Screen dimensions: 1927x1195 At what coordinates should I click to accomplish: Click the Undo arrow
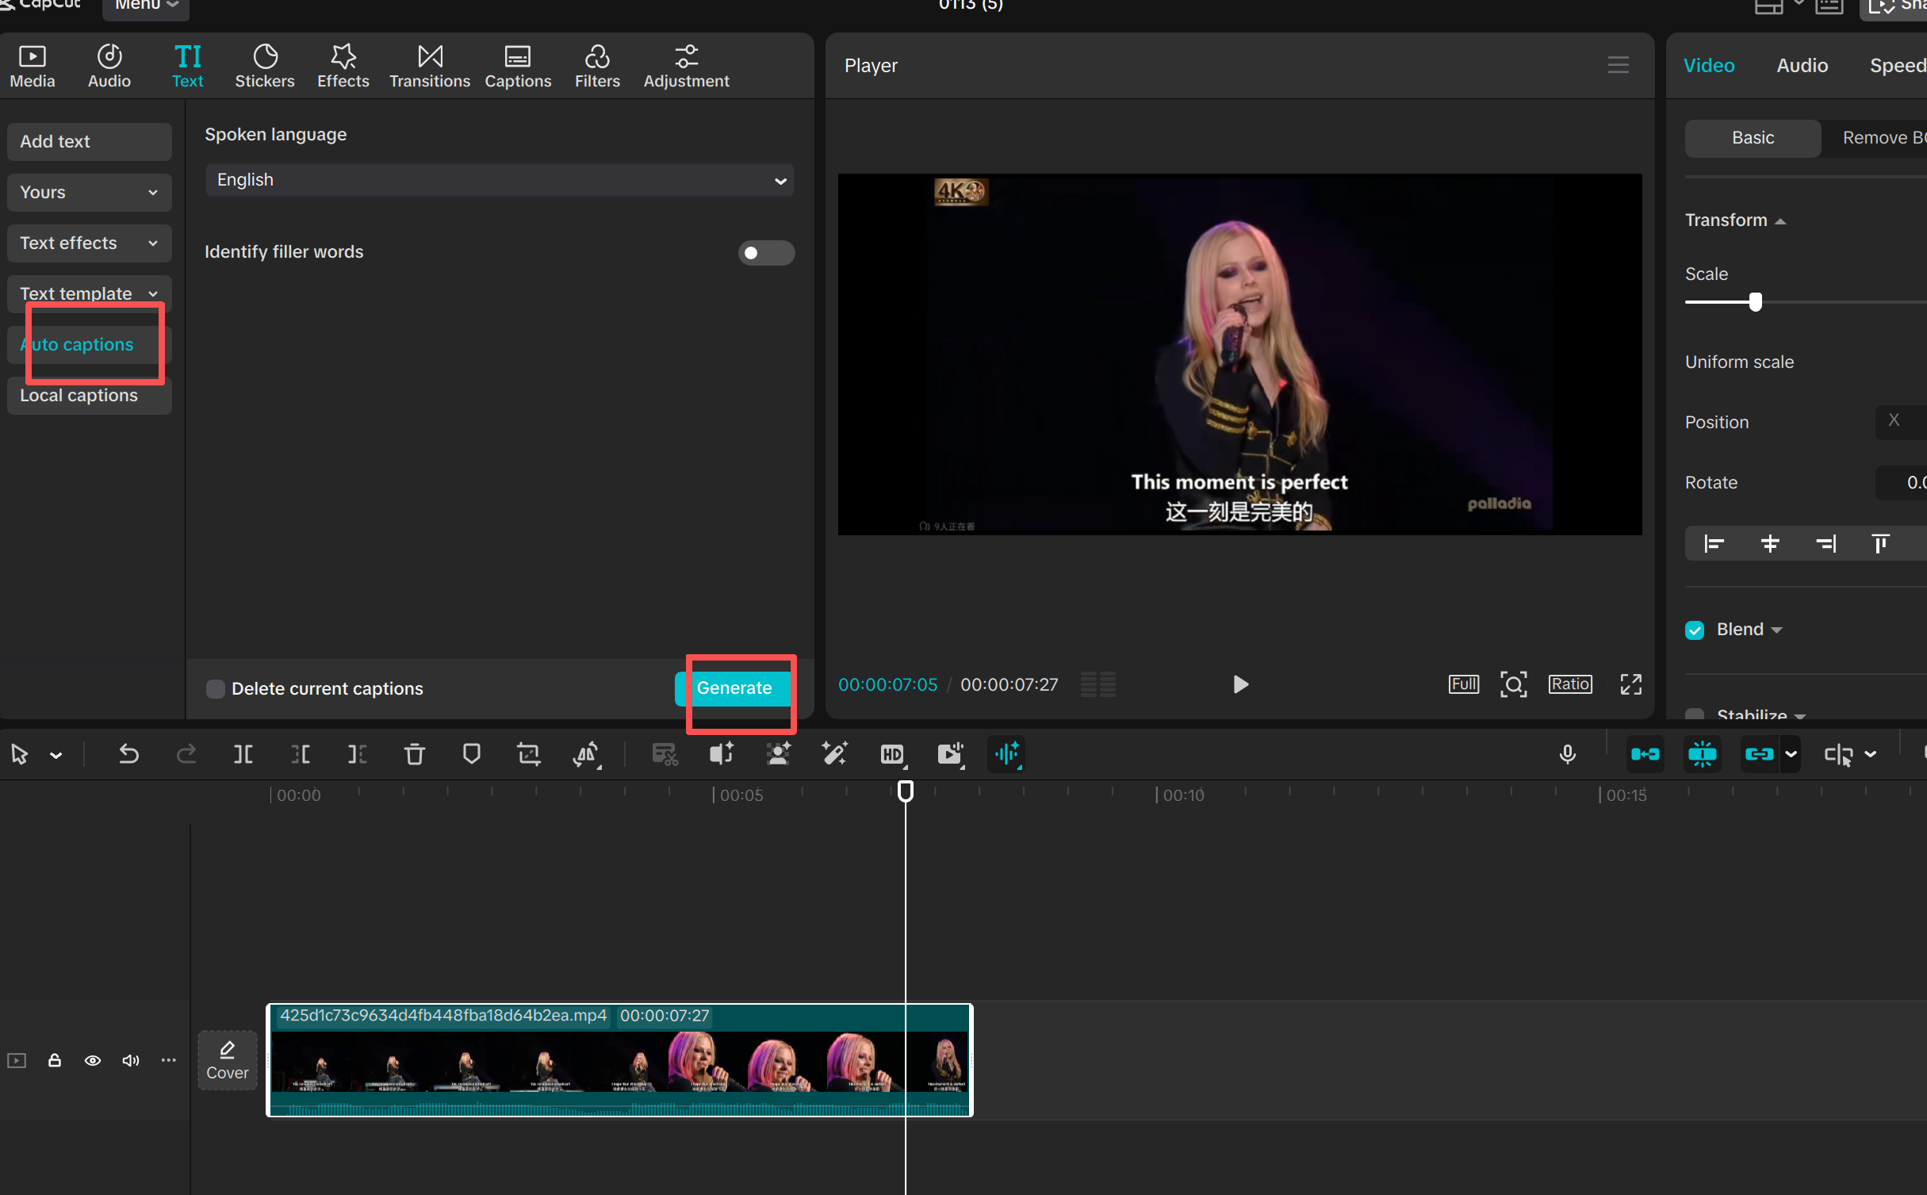[x=128, y=754]
